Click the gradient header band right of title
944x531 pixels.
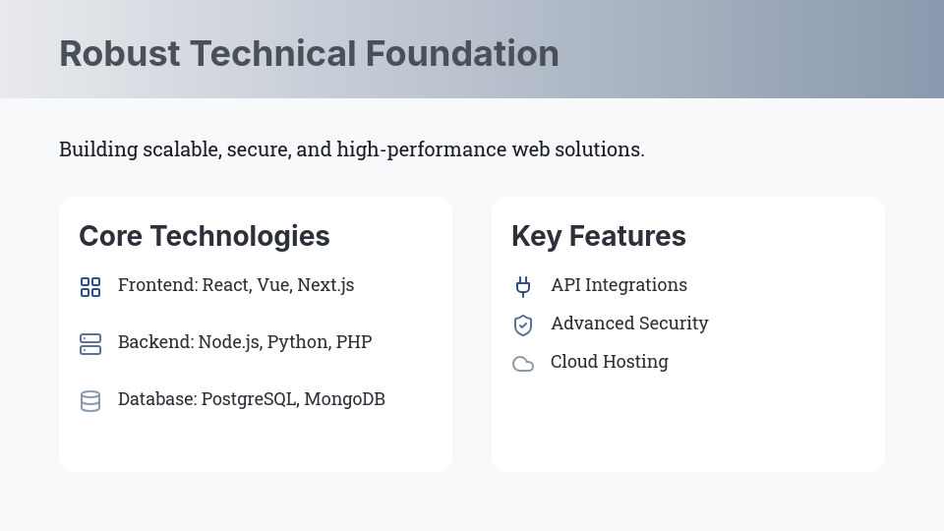tap(767, 49)
